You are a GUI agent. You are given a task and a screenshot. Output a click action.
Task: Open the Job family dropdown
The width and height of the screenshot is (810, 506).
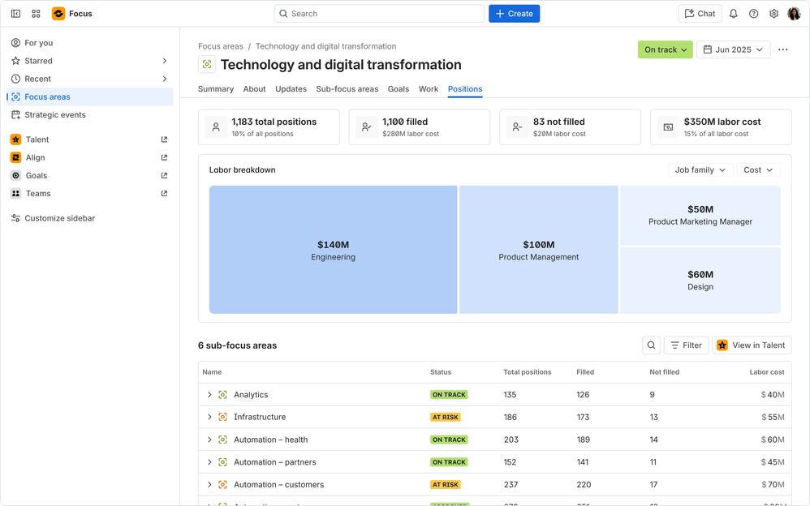click(700, 169)
